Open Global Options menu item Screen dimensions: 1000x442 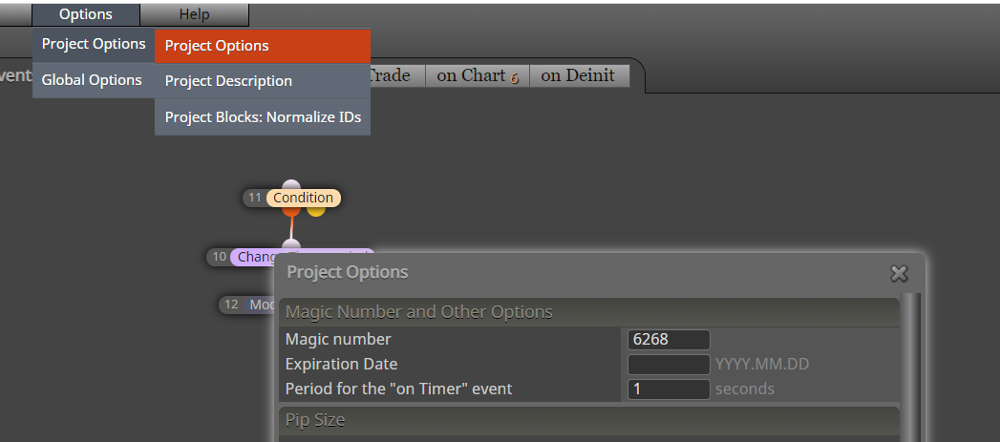tap(93, 80)
